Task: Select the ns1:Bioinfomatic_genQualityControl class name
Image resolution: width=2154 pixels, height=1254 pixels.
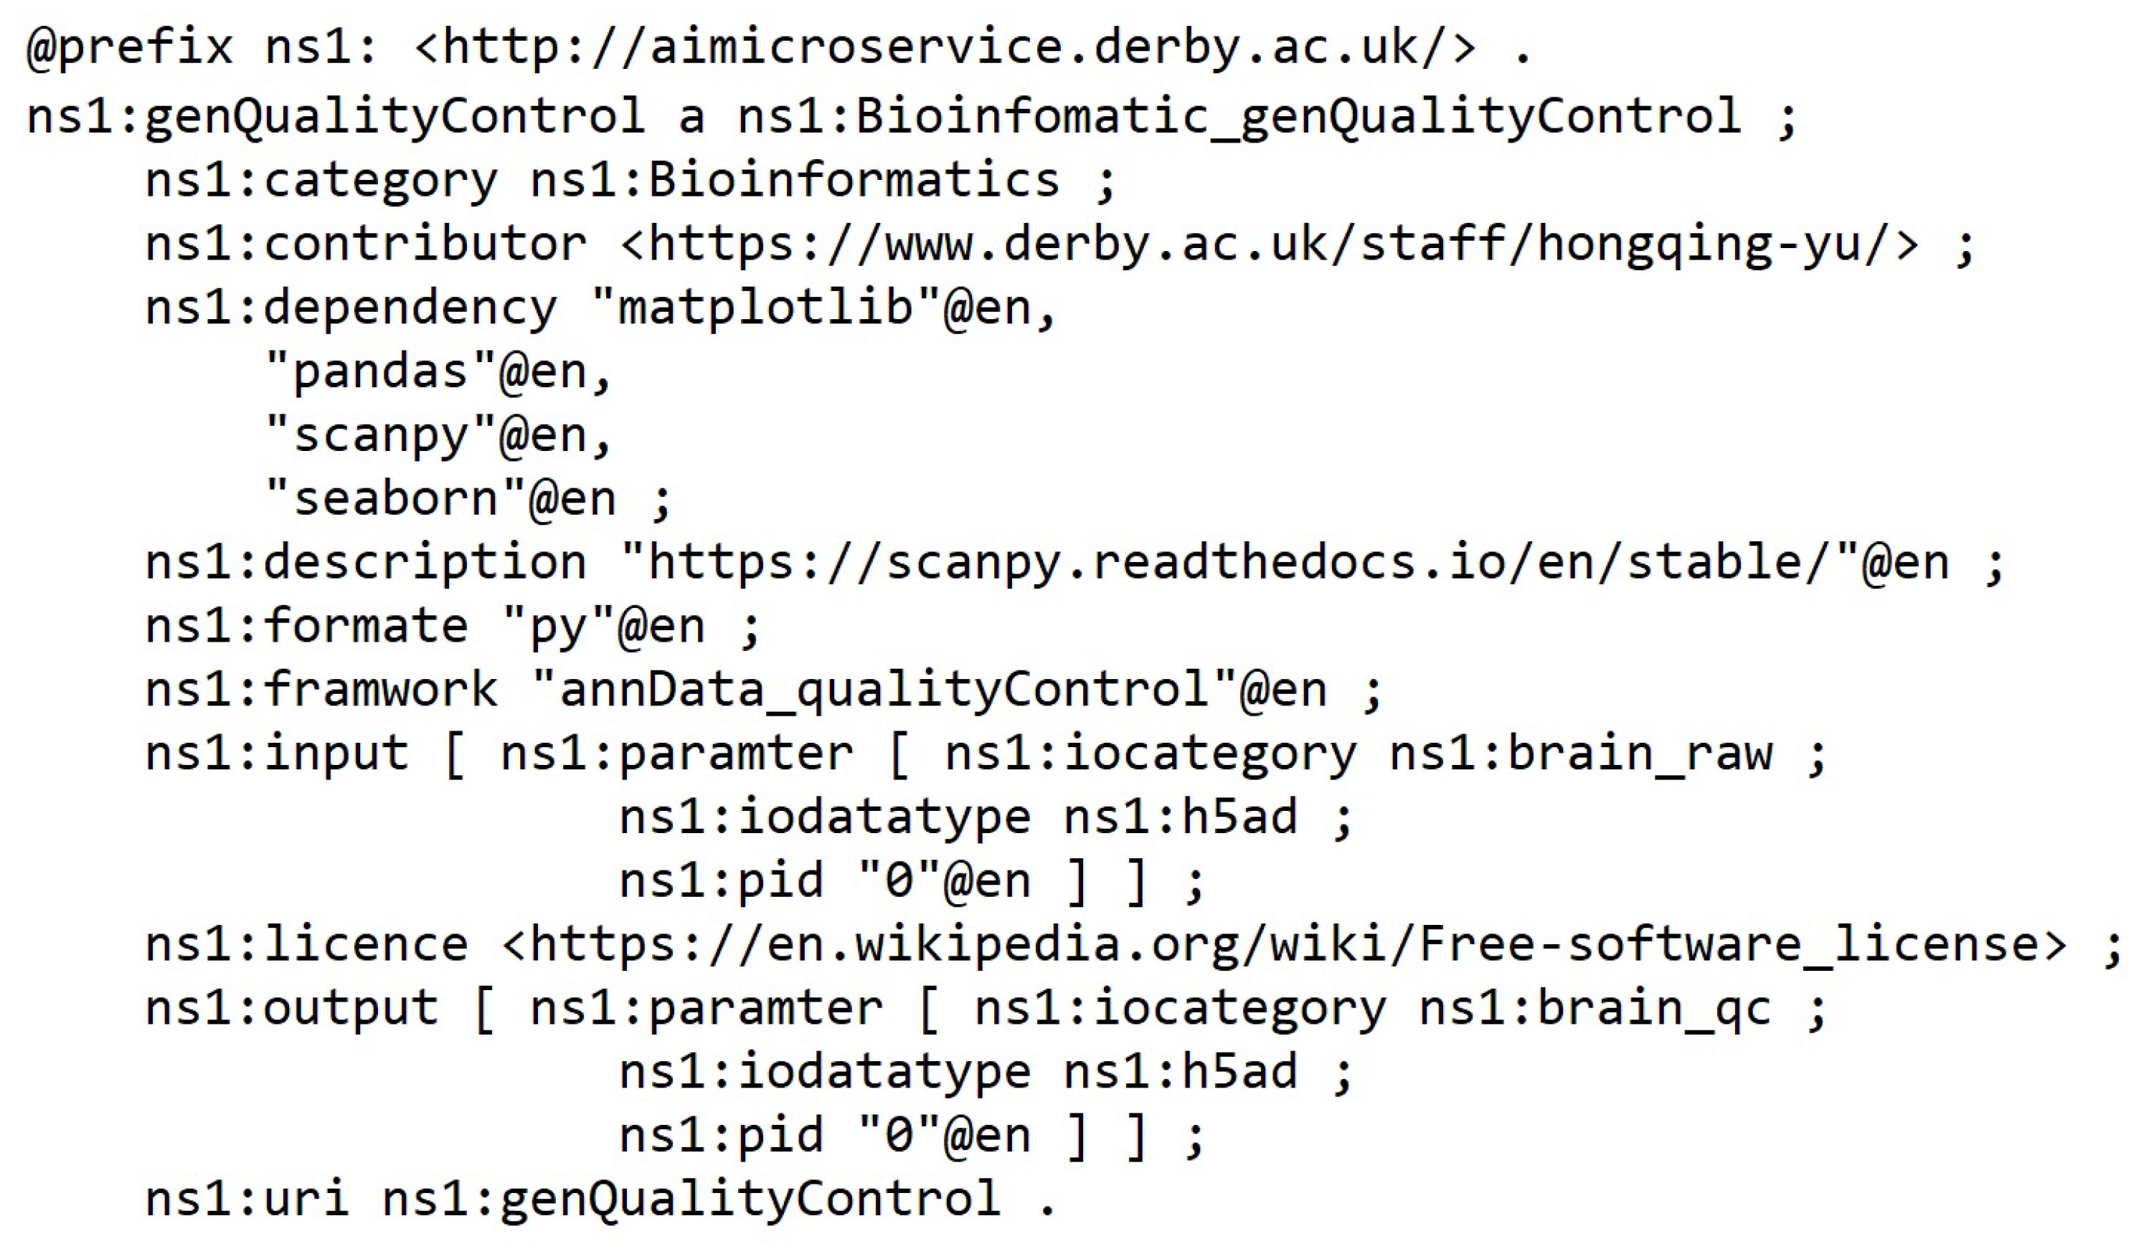Action: click(1239, 117)
